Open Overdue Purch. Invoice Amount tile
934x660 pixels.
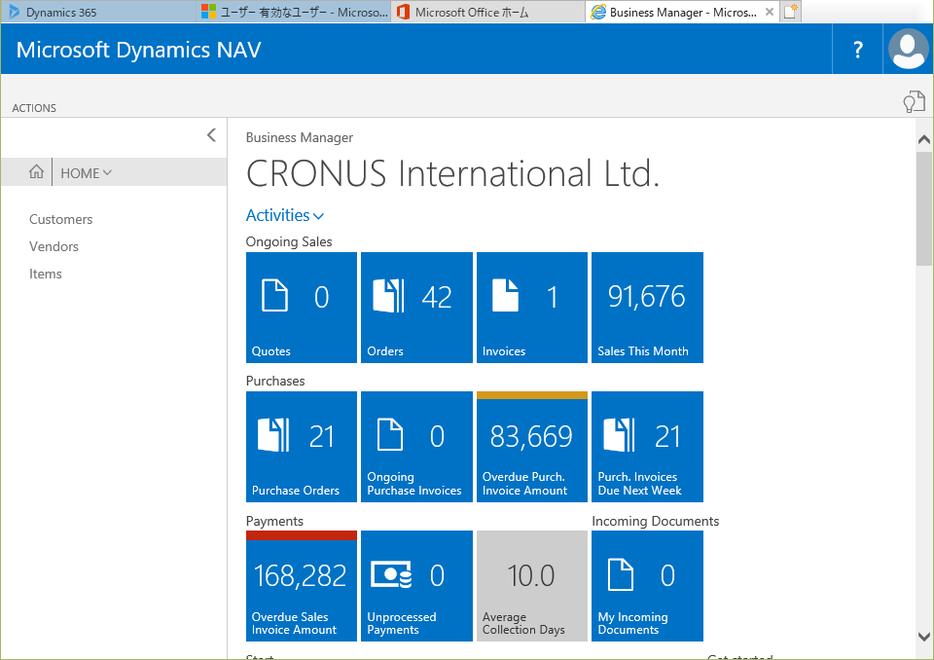532,447
